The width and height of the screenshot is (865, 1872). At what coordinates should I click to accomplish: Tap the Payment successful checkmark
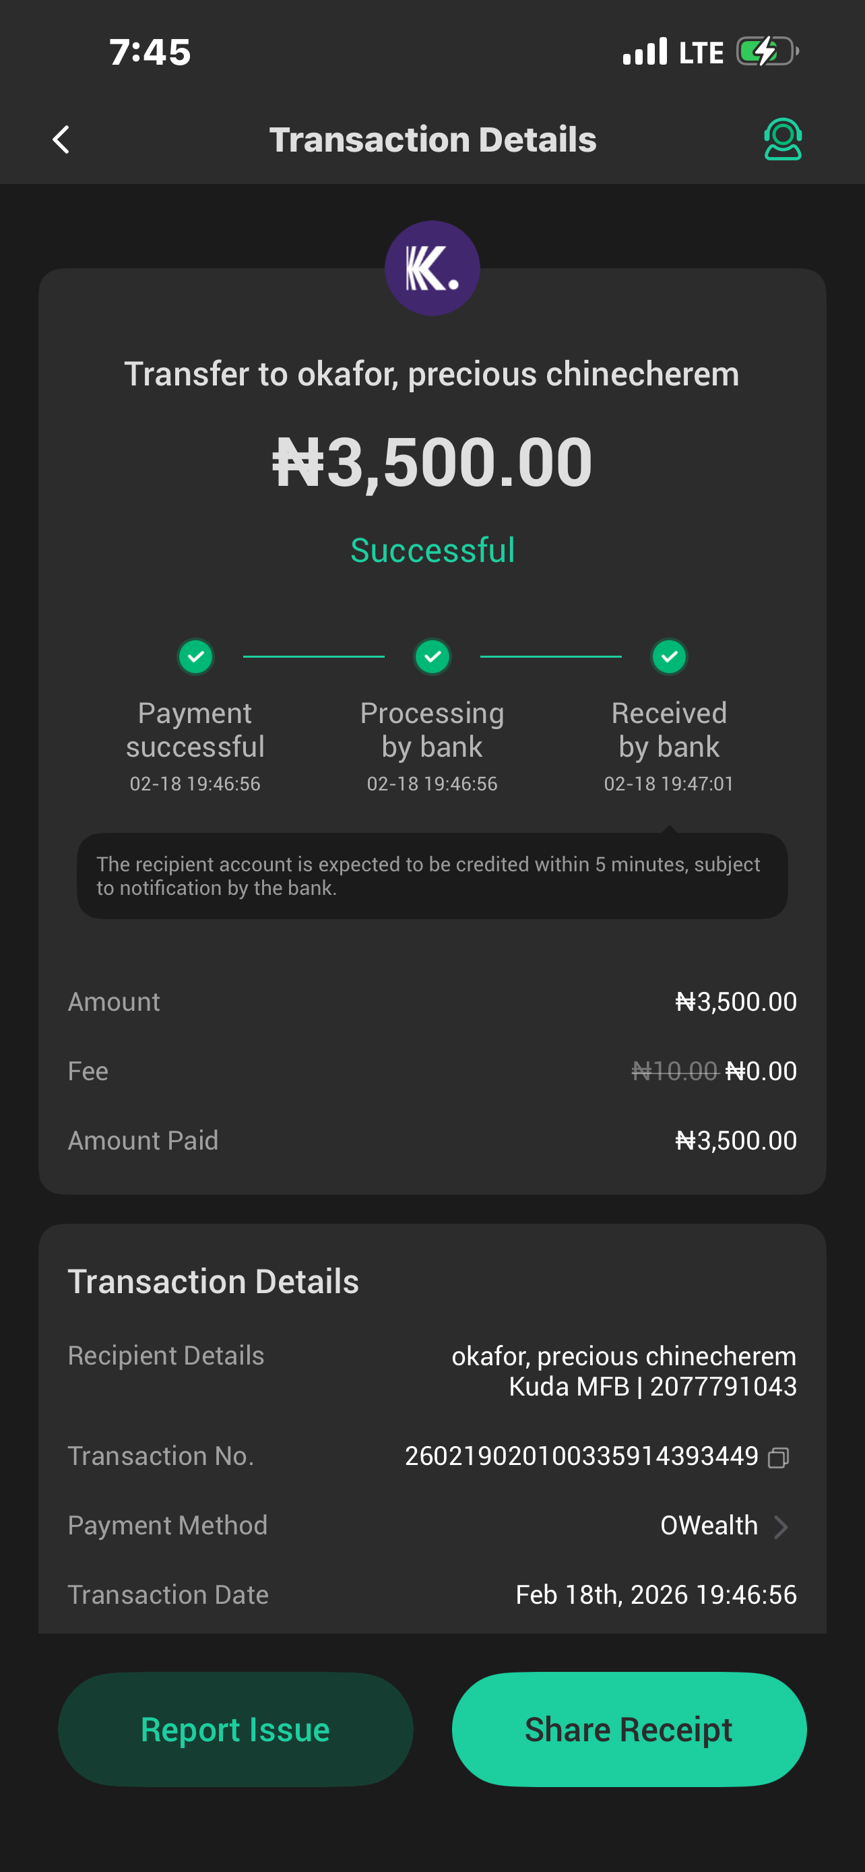coord(195,657)
